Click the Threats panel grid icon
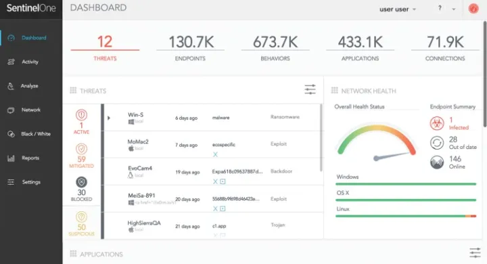The image size is (487, 264). click(73, 91)
